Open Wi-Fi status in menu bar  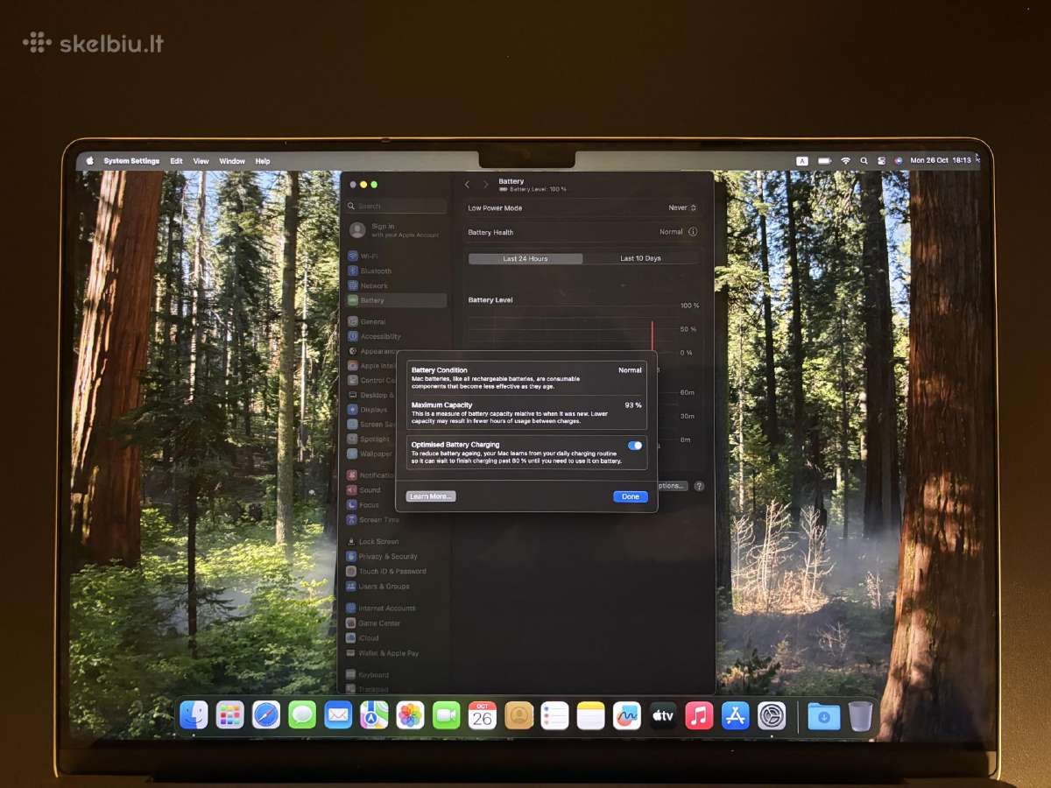845,161
